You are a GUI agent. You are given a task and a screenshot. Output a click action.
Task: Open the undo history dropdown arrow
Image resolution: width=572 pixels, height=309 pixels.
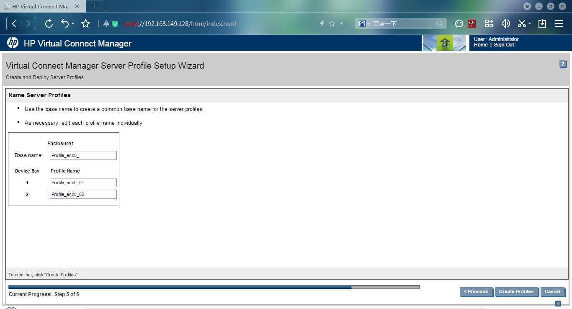pos(73,23)
